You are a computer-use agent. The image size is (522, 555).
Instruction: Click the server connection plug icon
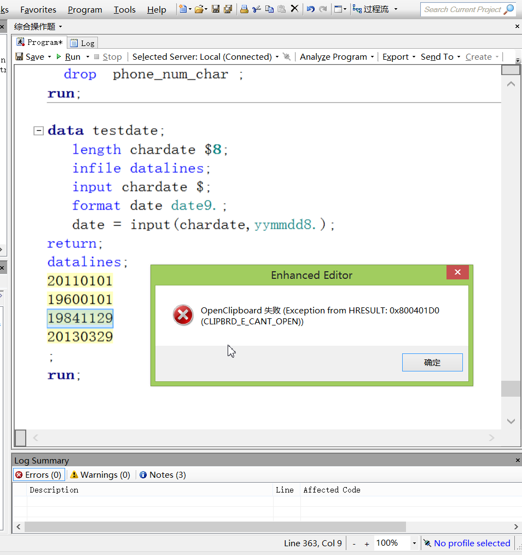click(287, 56)
